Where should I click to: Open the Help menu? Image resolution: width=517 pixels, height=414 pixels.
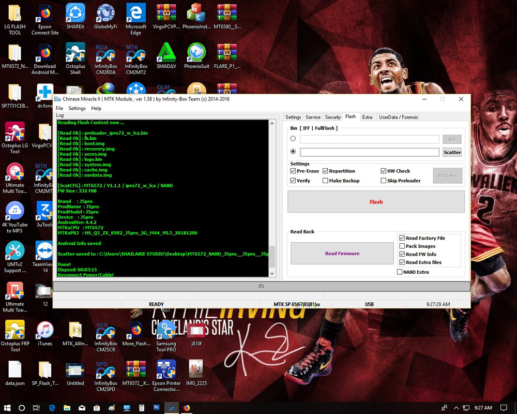point(96,108)
